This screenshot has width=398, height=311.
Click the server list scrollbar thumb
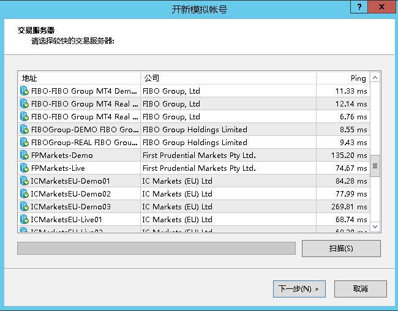(x=375, y=166)
